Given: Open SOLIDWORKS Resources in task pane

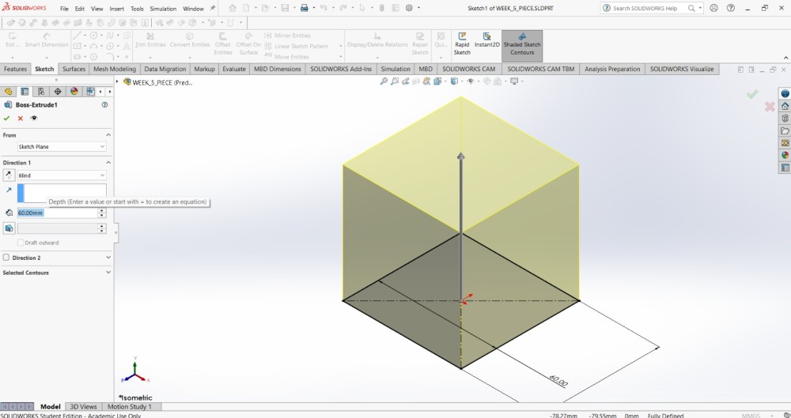Looking at the screenshot, I should tap(785, 93).
